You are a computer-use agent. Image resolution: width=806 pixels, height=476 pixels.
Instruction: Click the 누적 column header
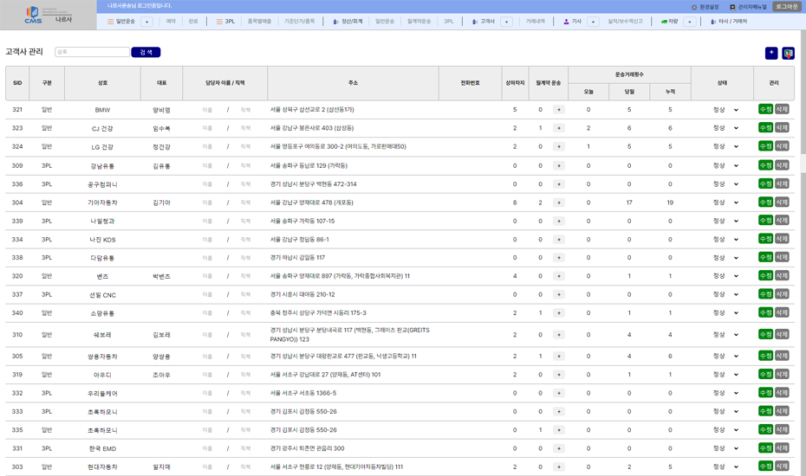[670, 92]
